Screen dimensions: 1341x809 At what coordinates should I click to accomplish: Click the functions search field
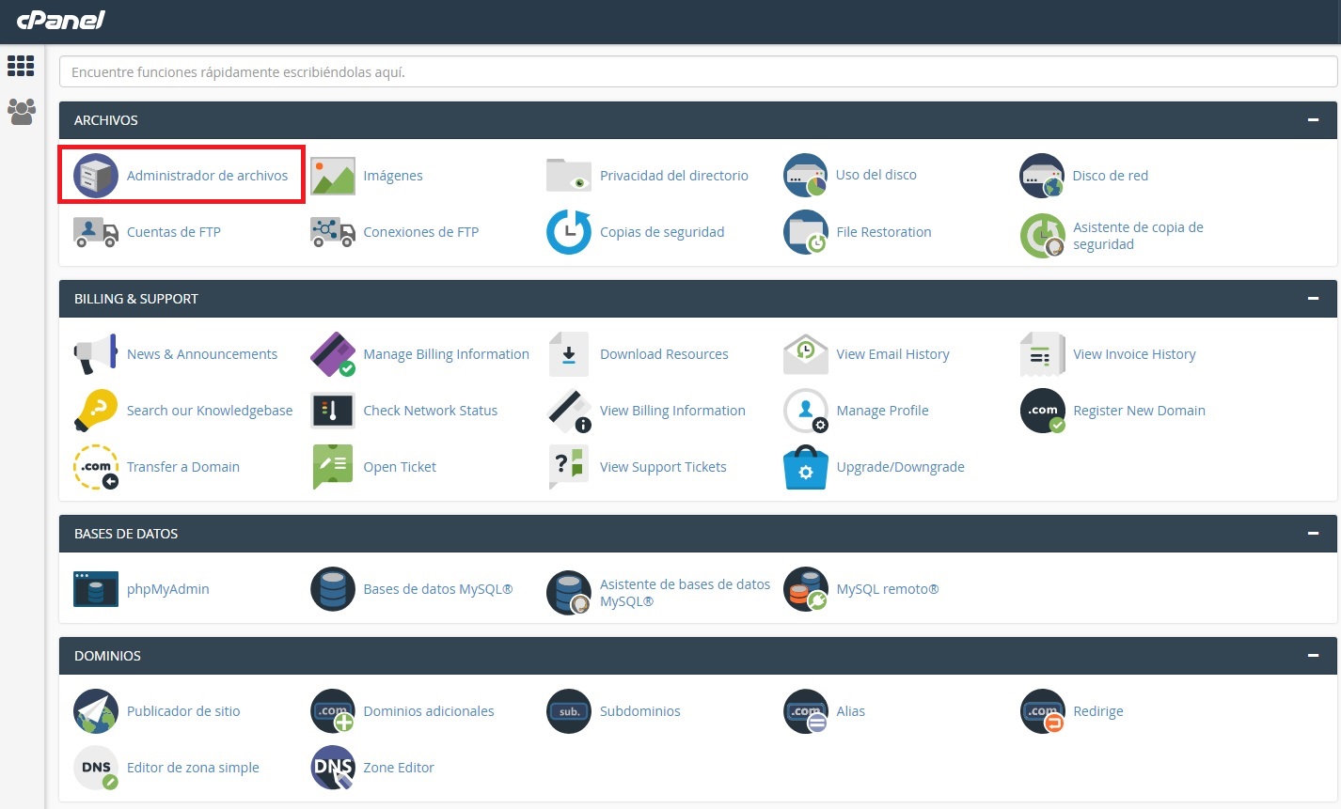click(698, 71)
